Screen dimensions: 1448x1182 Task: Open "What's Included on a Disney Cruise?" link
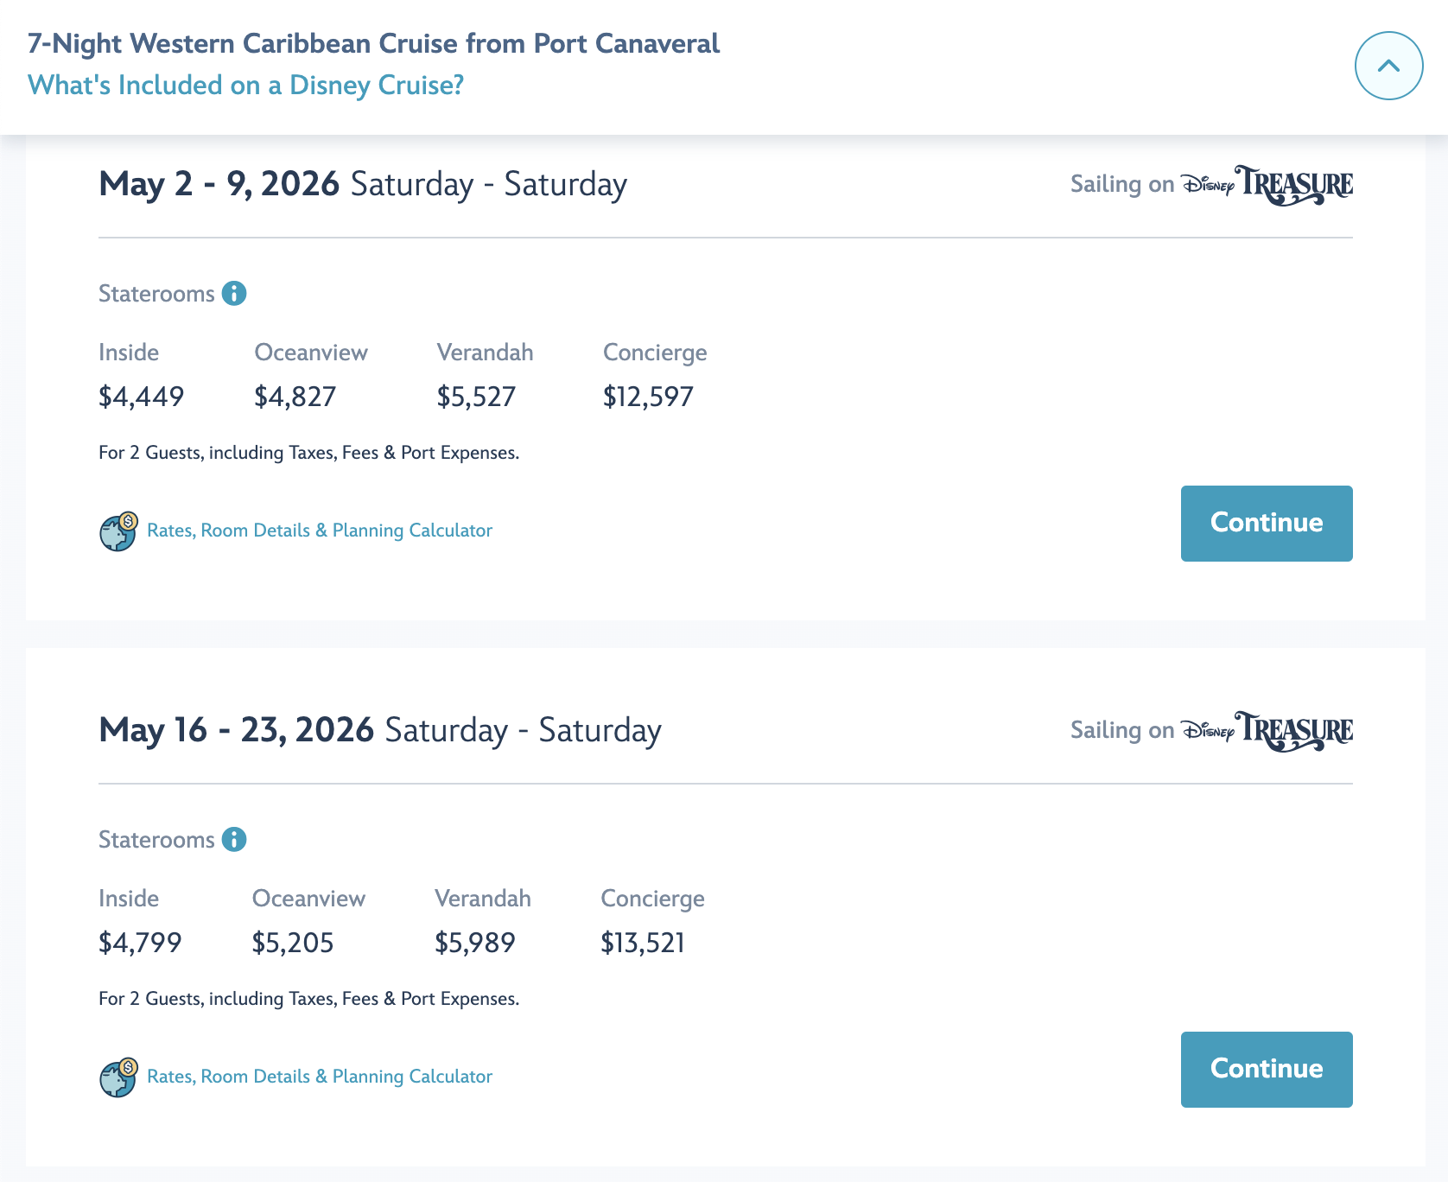245,86
